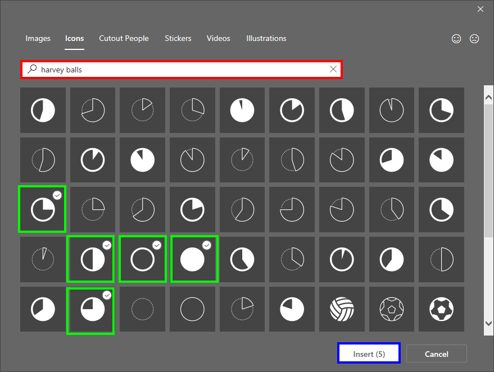Image resolution: width=494 pixels, height=372 pixels.
Task: Select a dotted-outline Harvey ball icon
Action: click(x=142, y=110)
